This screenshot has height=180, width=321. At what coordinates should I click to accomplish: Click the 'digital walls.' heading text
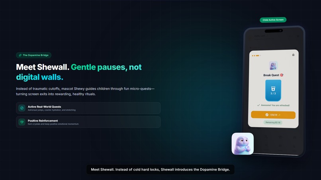pyautogui.click(x=39, y=77)
